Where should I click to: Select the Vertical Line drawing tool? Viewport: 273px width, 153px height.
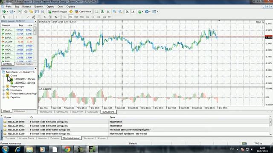(17, 17)
